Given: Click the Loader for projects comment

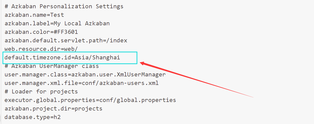Looking at the screenshot, I should click(41, 91).
